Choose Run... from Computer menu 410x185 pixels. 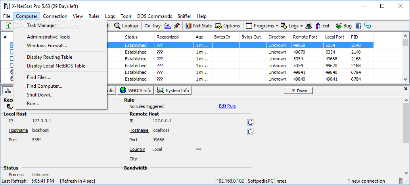pyautogui.click(x=60, y=103)
